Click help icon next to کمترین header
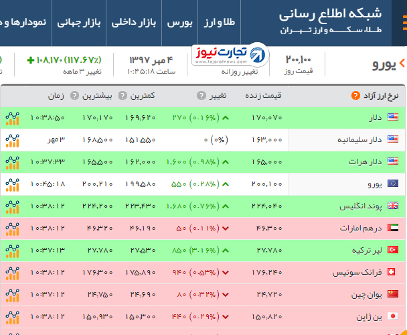407x335 pixels. click(x=123, y=96)
